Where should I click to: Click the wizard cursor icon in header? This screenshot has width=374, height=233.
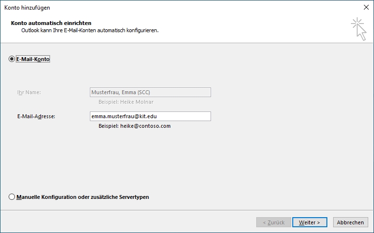click(358, 29)
